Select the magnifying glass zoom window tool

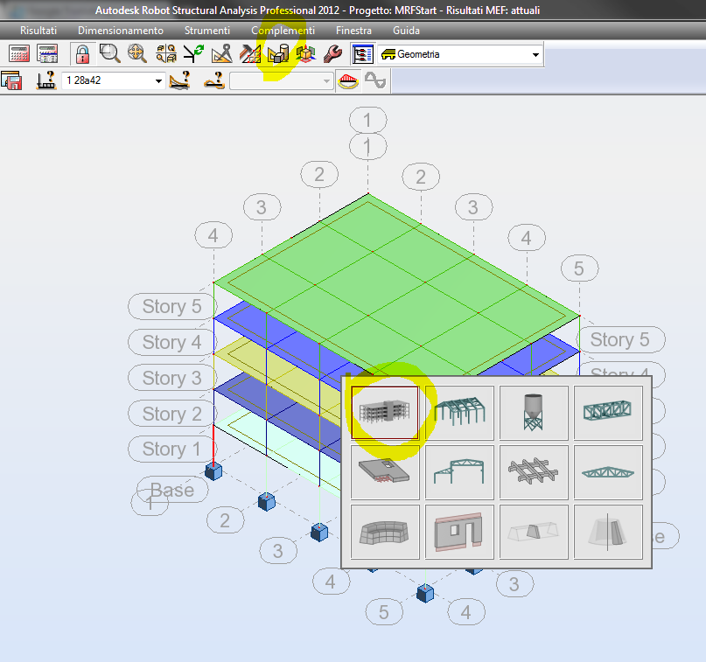click(110, 53)
